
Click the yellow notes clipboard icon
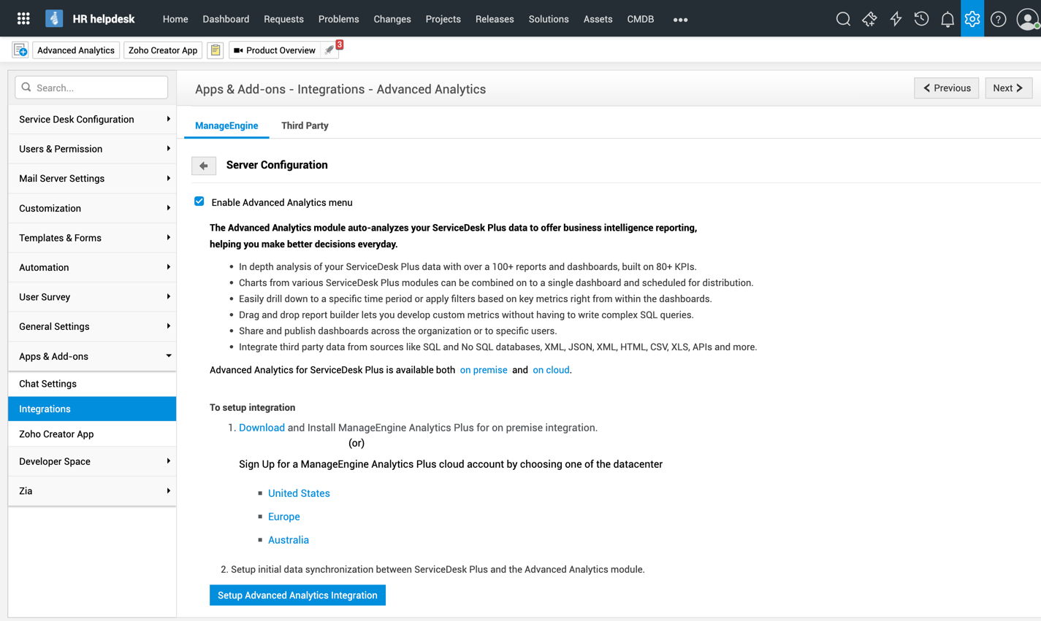point(216,50)
